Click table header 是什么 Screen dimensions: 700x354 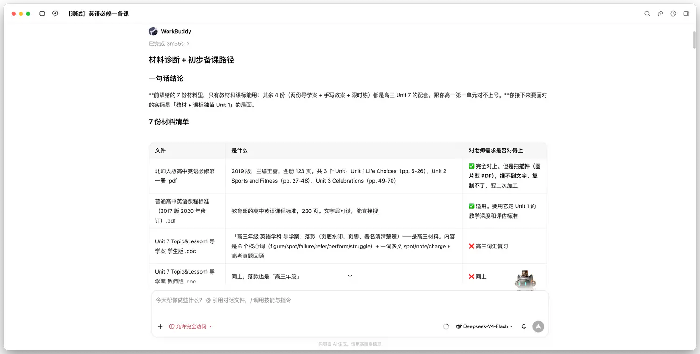[x=239, y=150]
